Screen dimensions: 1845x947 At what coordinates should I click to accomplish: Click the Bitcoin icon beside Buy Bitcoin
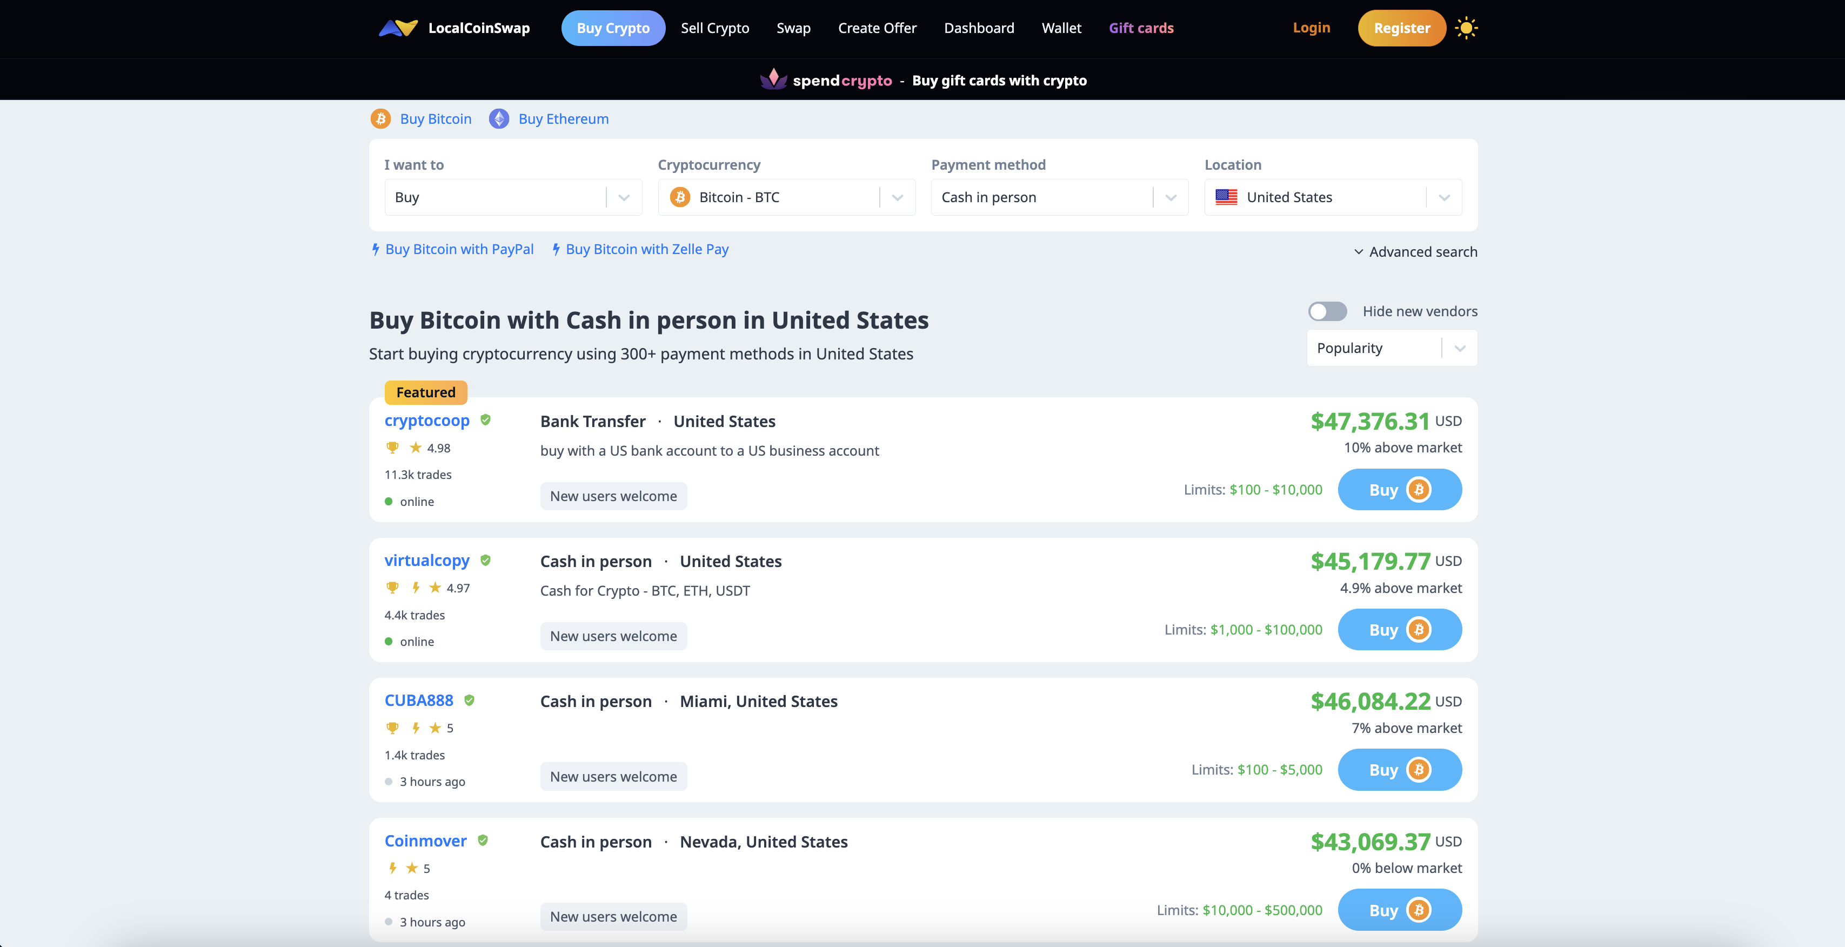tap(380, 119)
